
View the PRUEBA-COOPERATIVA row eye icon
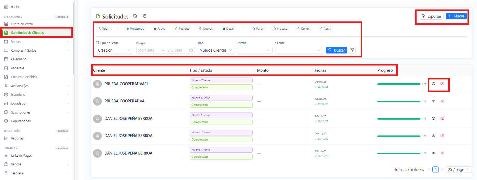tap(433, 101)
